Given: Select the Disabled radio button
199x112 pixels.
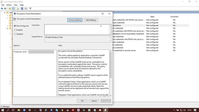Looking at the screenshot, I should click(15, 34).
